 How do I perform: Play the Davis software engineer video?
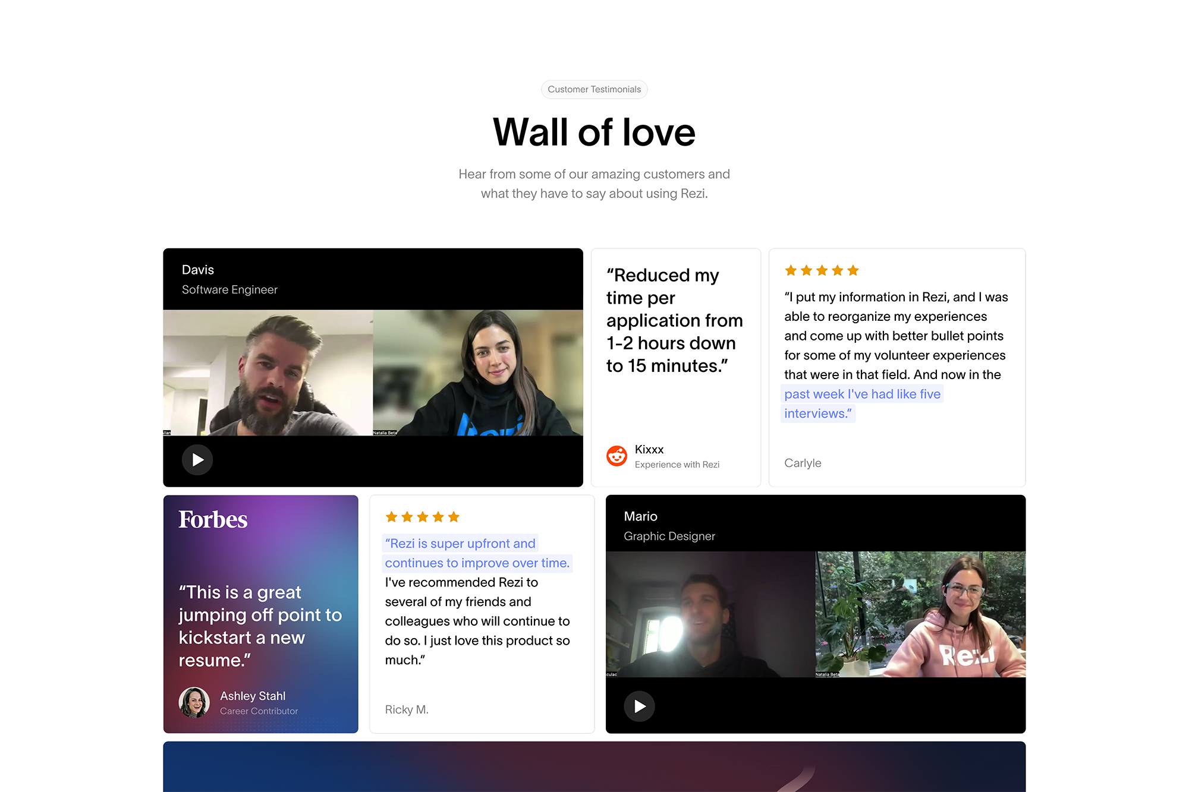click(197, 460)
